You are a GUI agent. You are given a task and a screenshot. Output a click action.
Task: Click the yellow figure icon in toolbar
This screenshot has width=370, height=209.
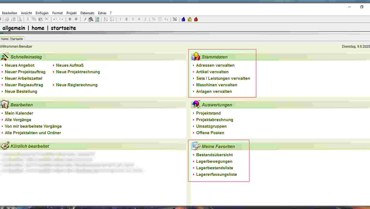[190, 19]
